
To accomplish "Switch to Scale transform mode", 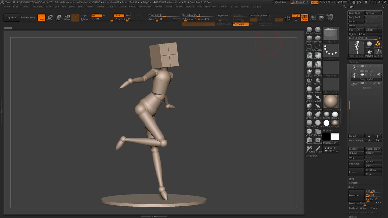I will pyautogui.click(x=58, y=18).
